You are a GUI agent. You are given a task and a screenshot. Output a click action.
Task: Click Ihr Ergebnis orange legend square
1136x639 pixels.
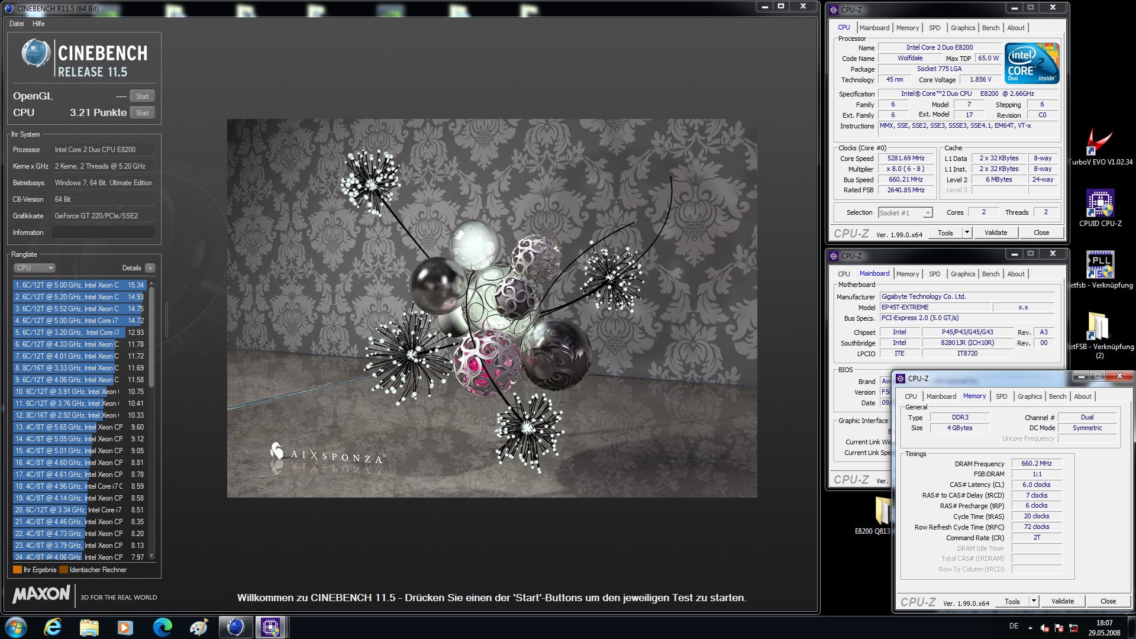pos(17,570)
